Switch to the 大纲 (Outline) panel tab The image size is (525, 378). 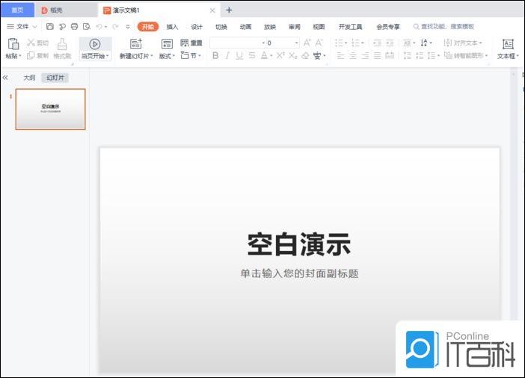tap(29, 78)
